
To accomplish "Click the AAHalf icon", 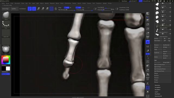I will pyautogui.click(x=148, y=33).
